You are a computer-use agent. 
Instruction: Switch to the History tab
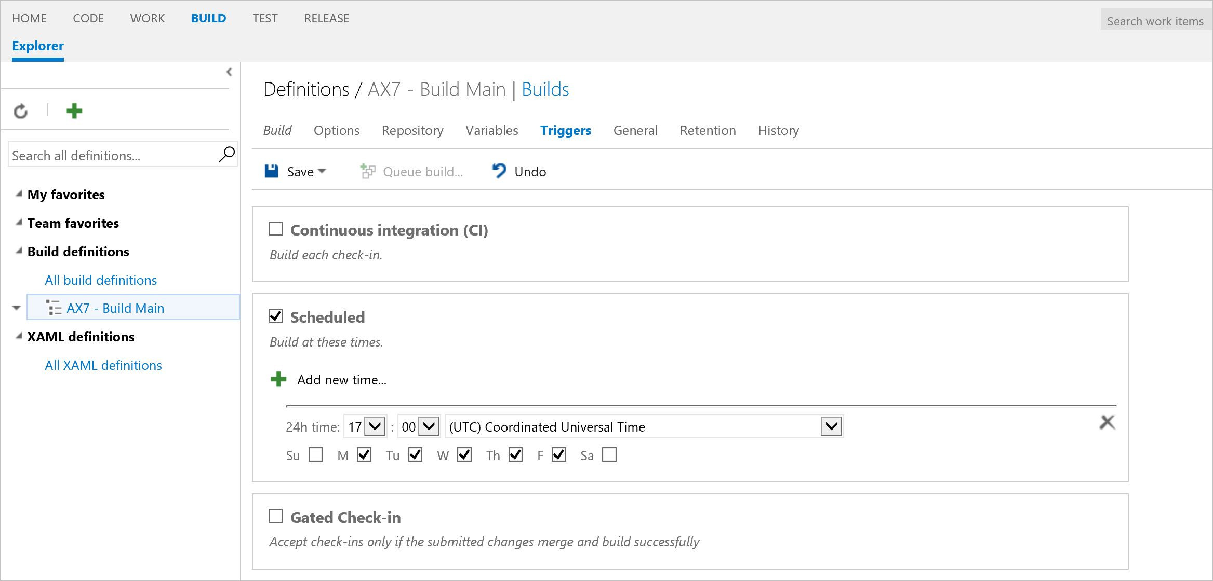coord(779,130)
